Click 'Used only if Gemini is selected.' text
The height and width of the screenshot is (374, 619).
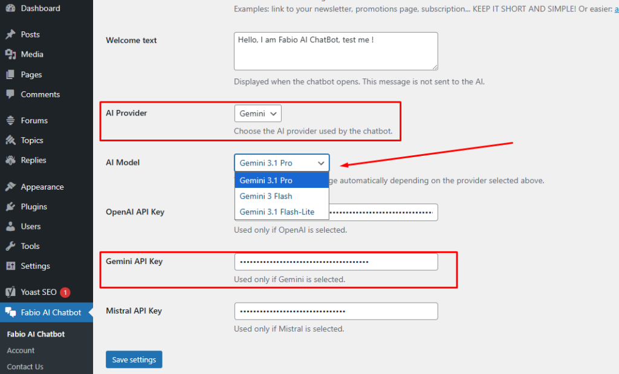click(x=290, y=279)
